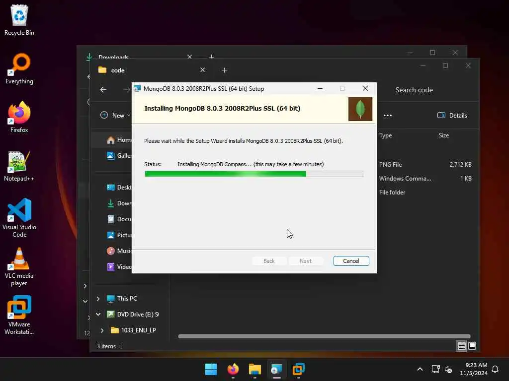Open the Notepad++ desktop shortcut

[19, 166]
